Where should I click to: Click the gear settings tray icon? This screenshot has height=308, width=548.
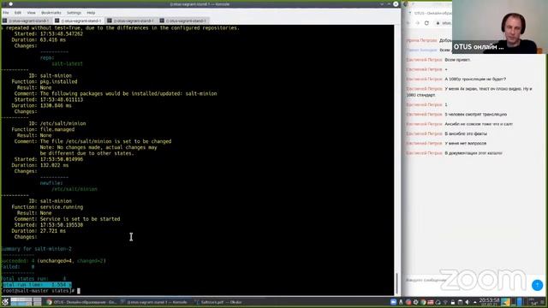415,302
